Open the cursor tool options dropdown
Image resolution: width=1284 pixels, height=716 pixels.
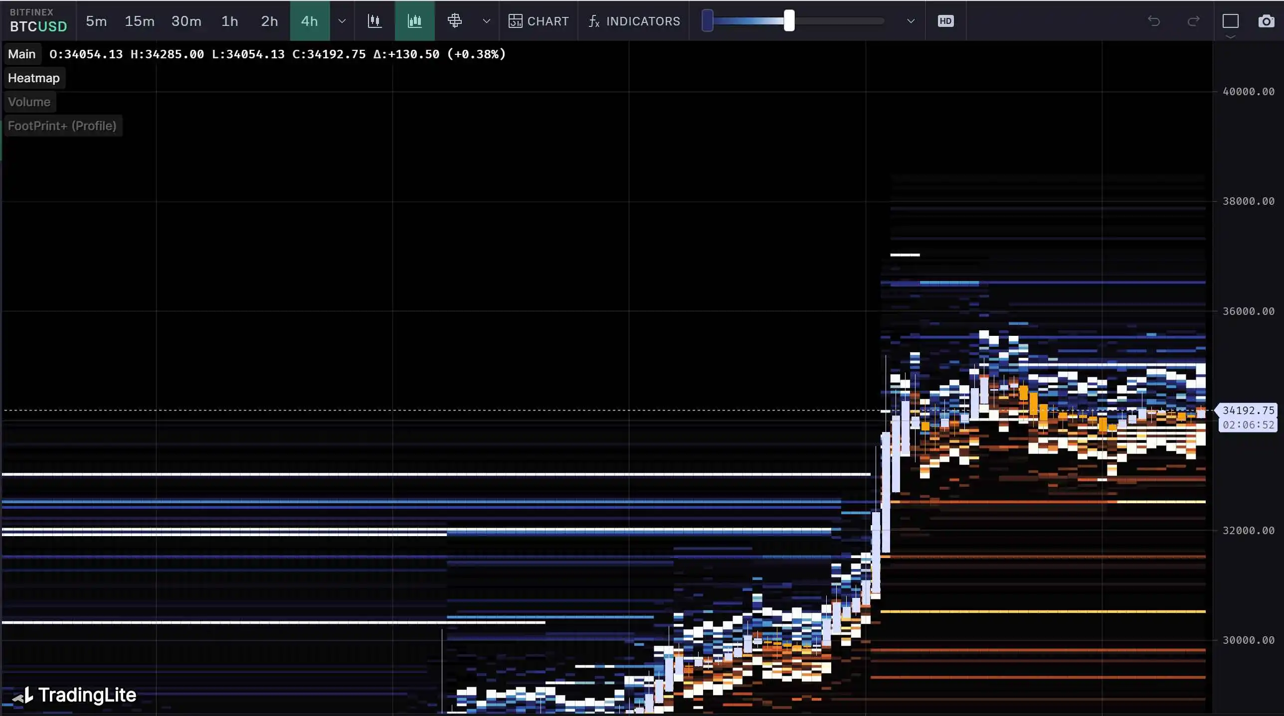pos(487,21)
